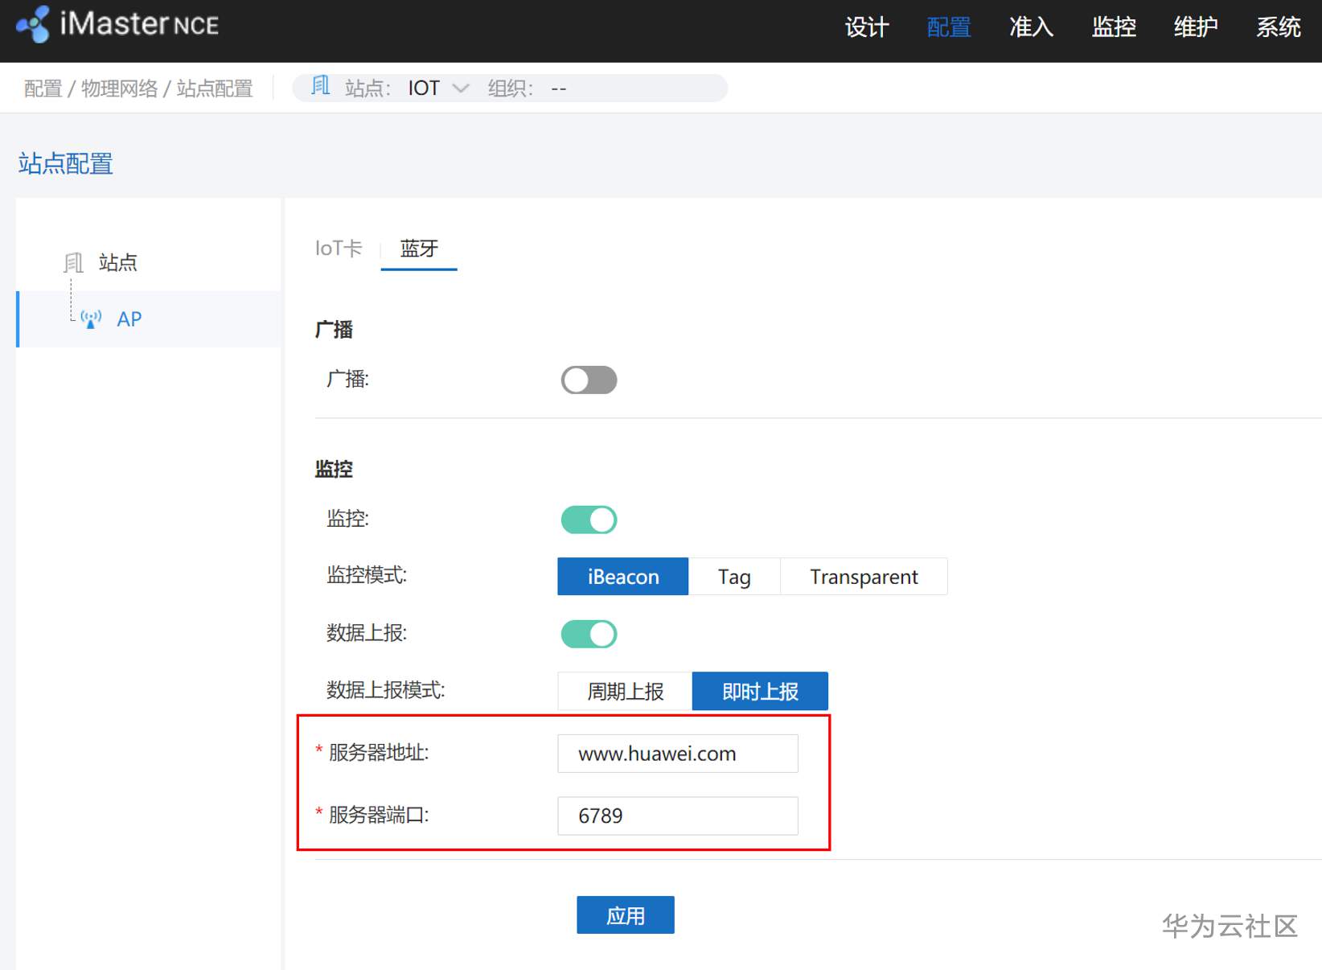Click the 站点配置 page title
Screen dimensions: 1322x970
point(66,164)
